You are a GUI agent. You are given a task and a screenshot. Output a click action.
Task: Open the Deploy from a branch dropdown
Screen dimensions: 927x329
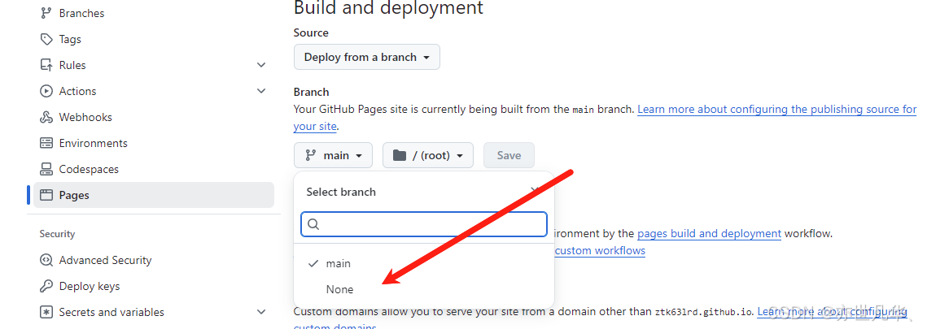click(x=366, y=57)
